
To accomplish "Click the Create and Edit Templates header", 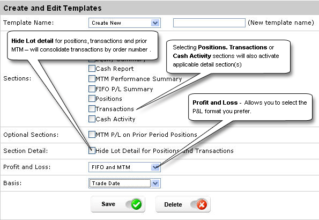I will (x=53, y=8).
